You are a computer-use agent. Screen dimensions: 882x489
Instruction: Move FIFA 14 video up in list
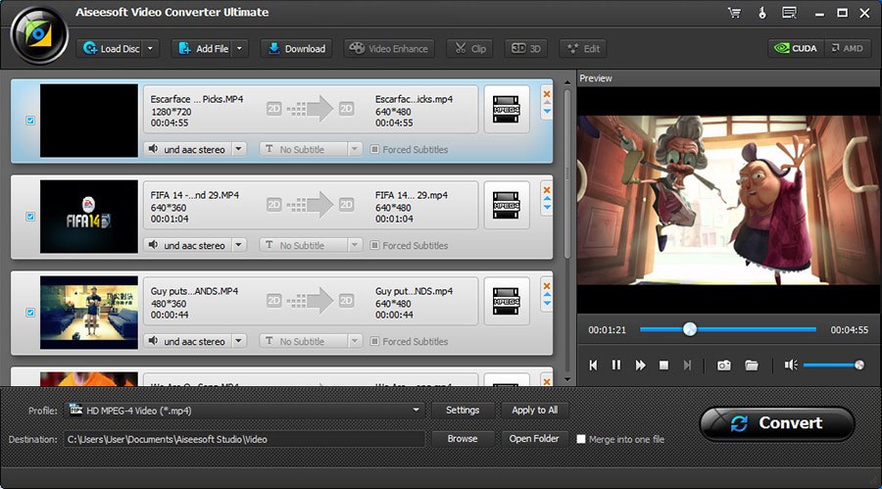pos(547,199)
